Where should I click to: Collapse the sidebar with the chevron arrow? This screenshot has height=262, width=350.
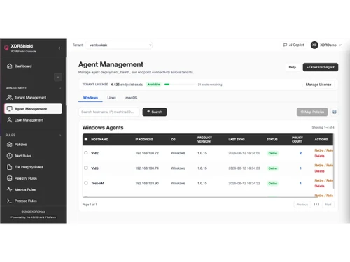59,48
